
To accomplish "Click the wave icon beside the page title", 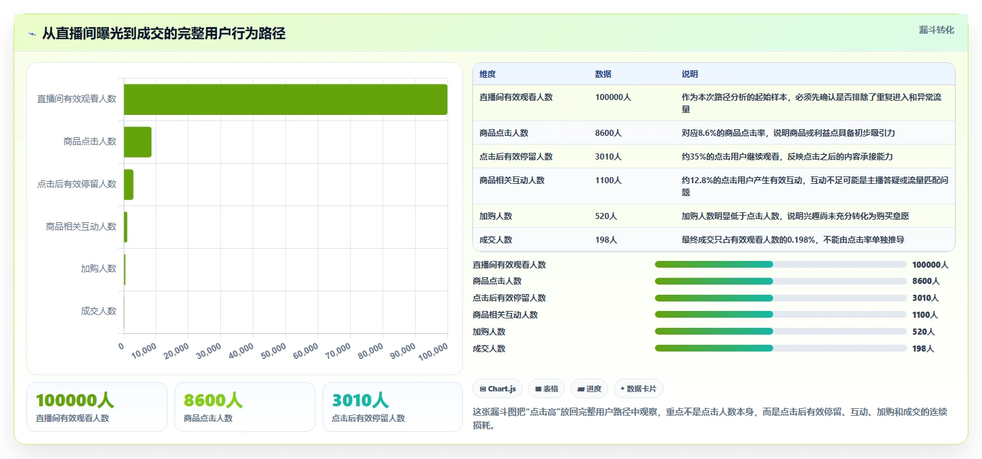I will coord(32,34).
